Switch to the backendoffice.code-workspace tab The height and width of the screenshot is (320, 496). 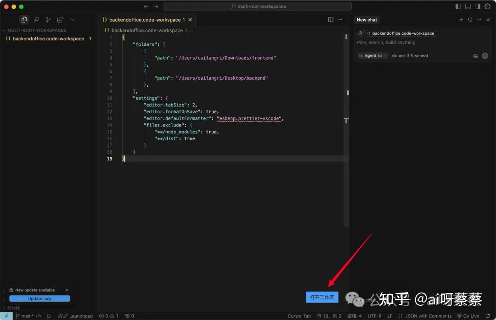145,20
